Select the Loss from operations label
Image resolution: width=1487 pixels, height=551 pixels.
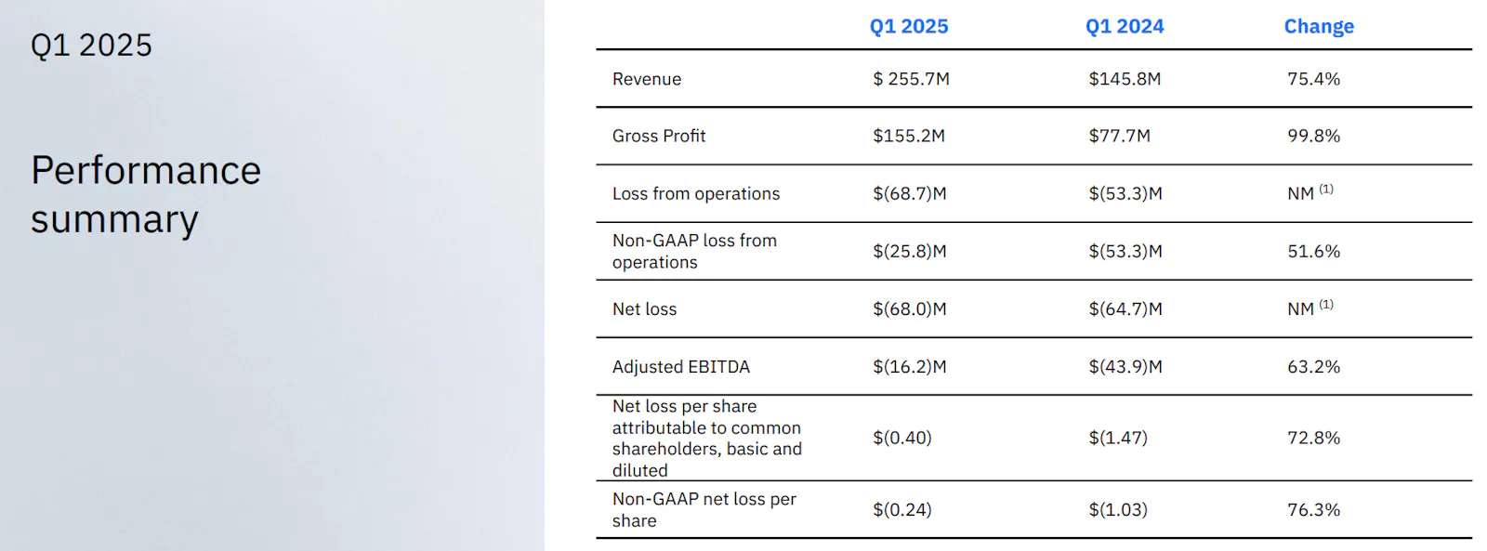(695, 193)
